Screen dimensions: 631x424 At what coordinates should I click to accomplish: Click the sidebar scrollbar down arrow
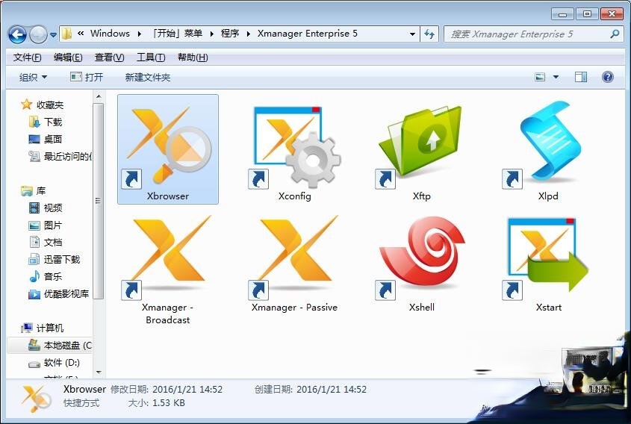coord(99,372)
